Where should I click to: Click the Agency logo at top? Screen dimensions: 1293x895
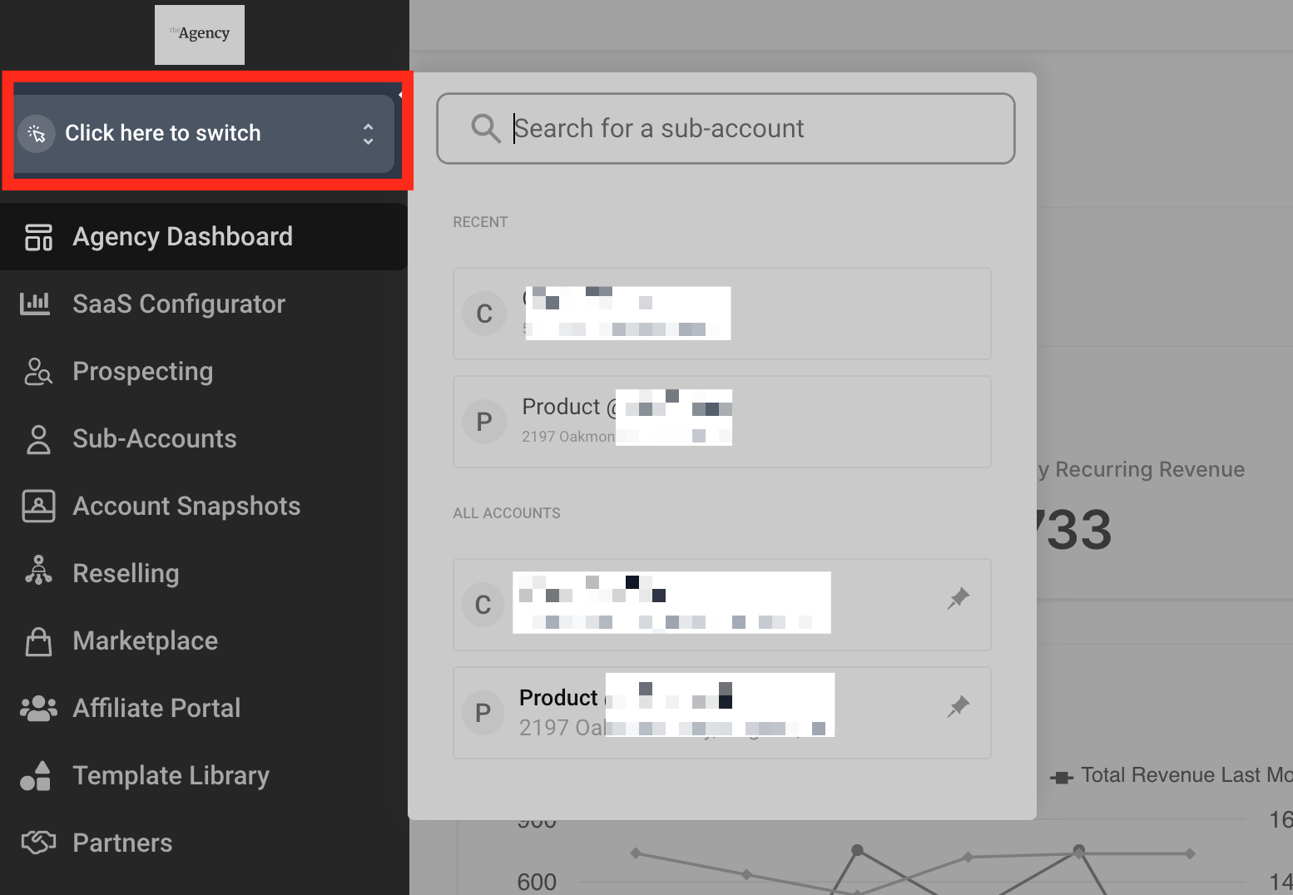pyautogui.click(x=200, y=35)
